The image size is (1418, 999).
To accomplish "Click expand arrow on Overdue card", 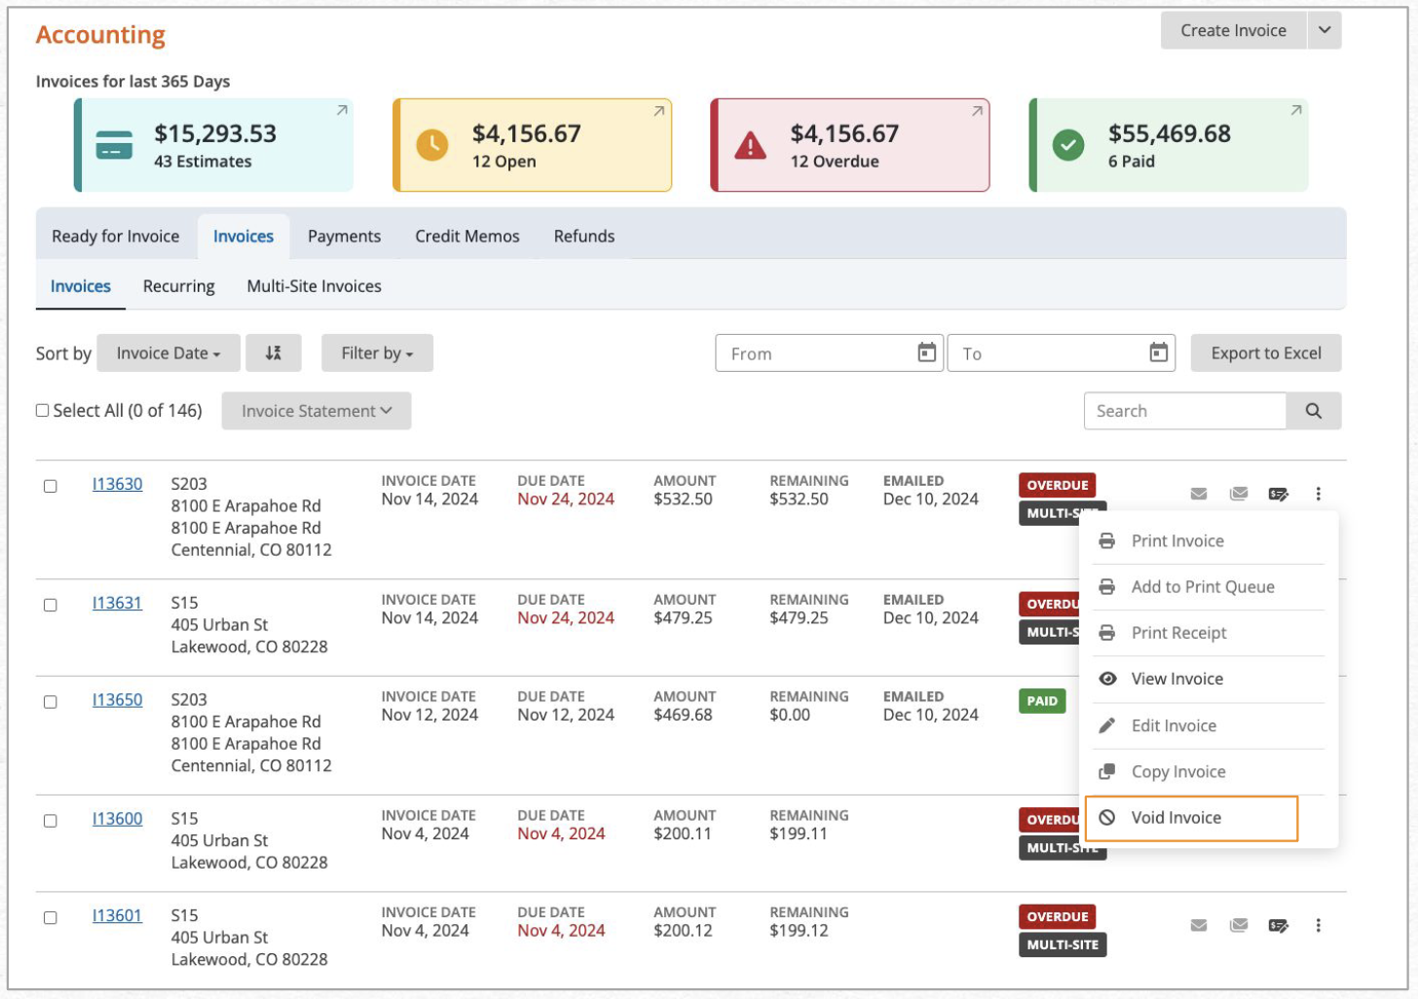I will (x=977, y=111).
